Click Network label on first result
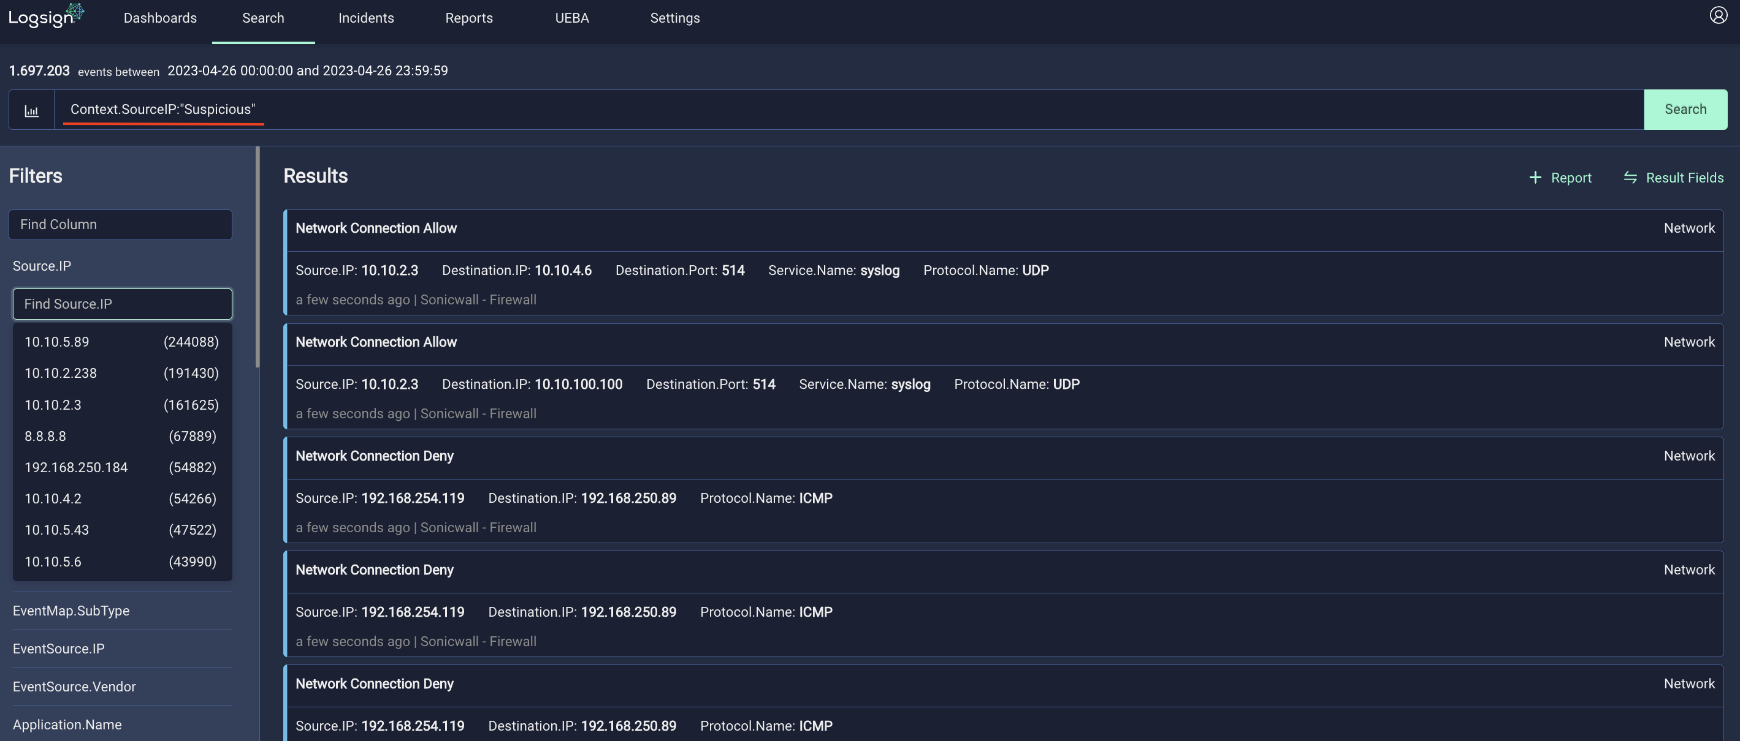This screenshot has width=1740, height=741. 1688,228
